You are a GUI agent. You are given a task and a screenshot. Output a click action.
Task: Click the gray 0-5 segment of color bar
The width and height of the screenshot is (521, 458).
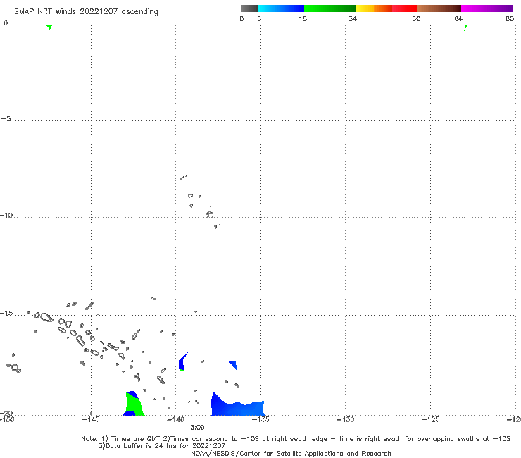(249, 8)
